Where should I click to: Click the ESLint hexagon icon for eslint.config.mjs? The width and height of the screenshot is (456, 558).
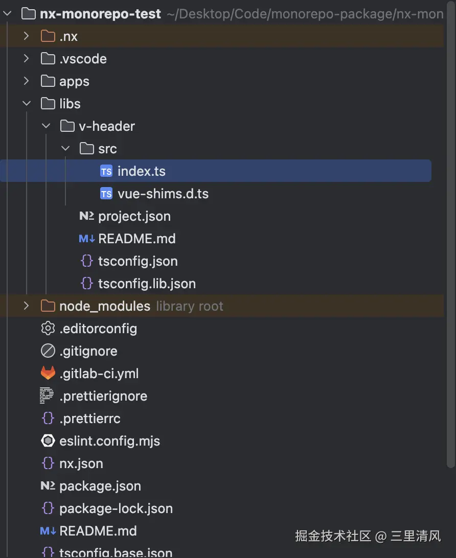click(48, 441)
